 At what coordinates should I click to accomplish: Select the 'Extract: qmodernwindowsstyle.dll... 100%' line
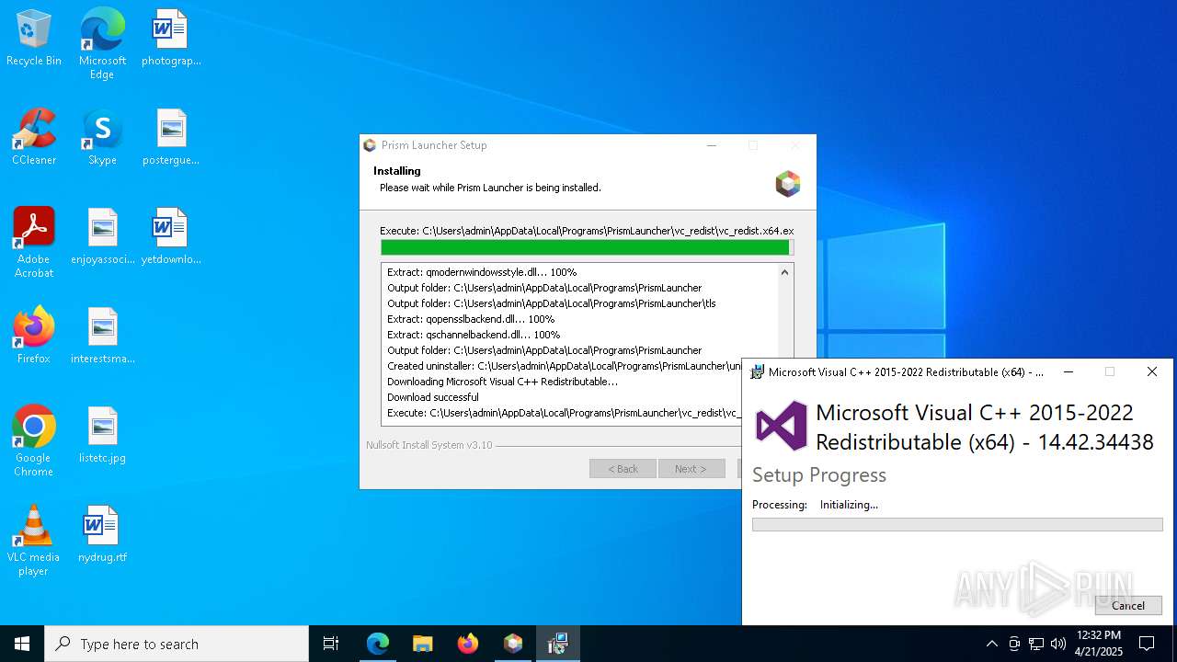482,272
